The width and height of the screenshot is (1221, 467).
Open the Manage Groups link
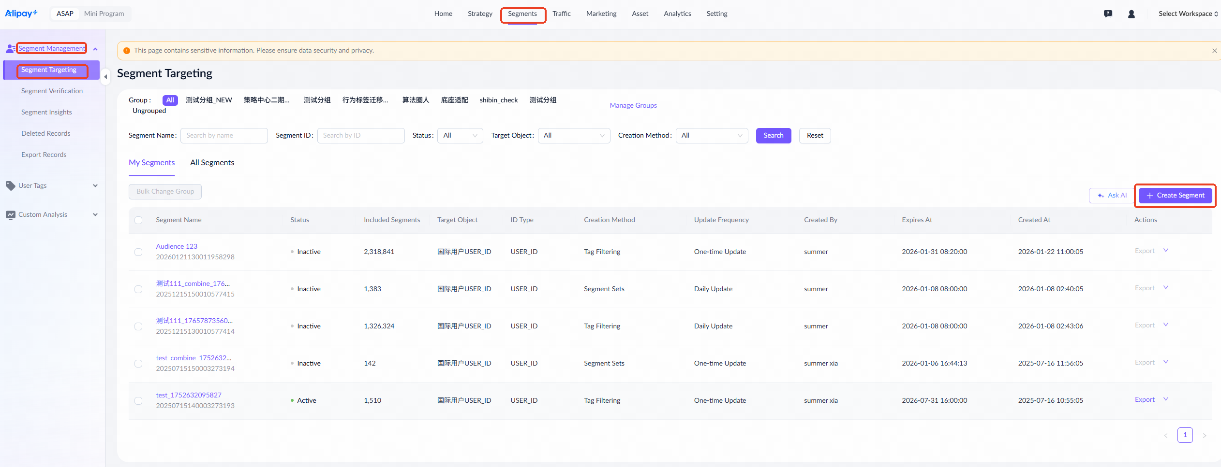(633, 105)
